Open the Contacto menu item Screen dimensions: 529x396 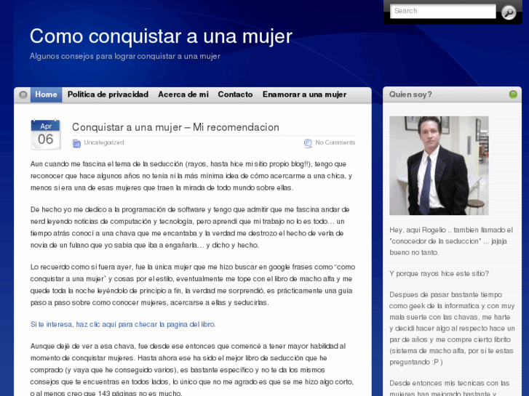[235, 94]
